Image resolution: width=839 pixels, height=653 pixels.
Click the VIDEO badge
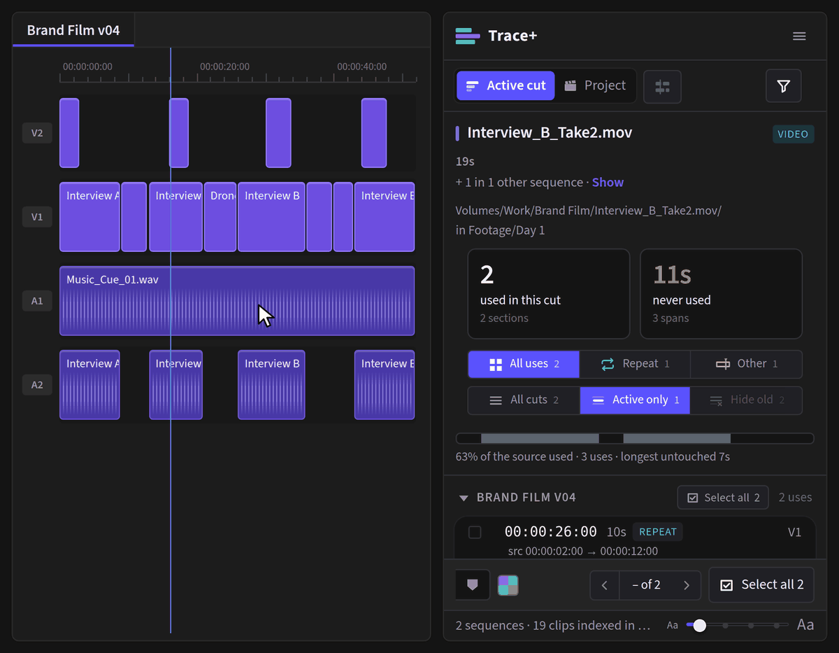tap(793, 134)
